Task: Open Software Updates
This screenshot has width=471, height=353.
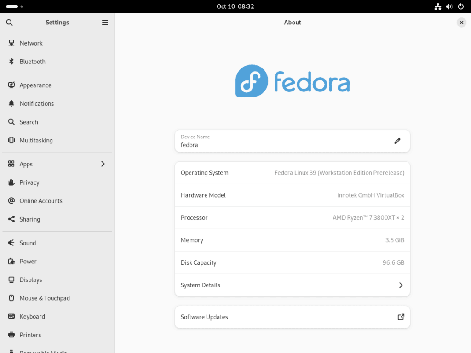Action: pos(293,317)
